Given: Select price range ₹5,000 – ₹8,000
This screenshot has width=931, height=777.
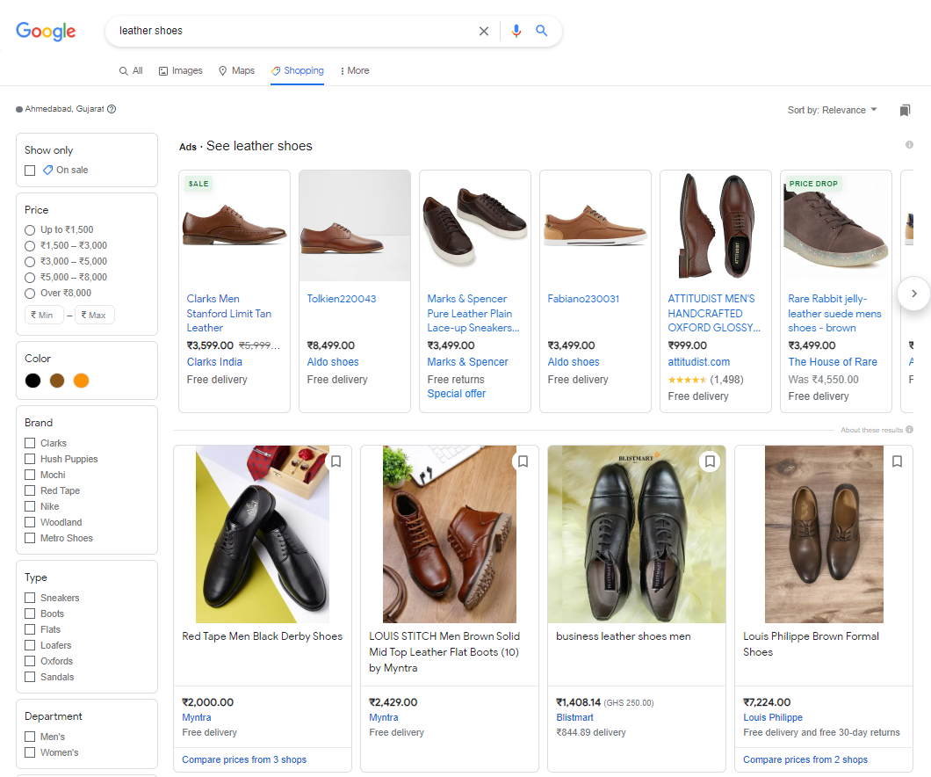Looking at the screenshot, I should point(30,278).
